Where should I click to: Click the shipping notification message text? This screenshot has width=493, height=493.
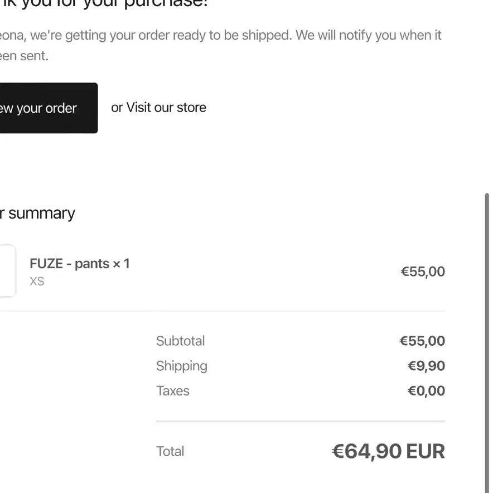(x=221, y=45)
